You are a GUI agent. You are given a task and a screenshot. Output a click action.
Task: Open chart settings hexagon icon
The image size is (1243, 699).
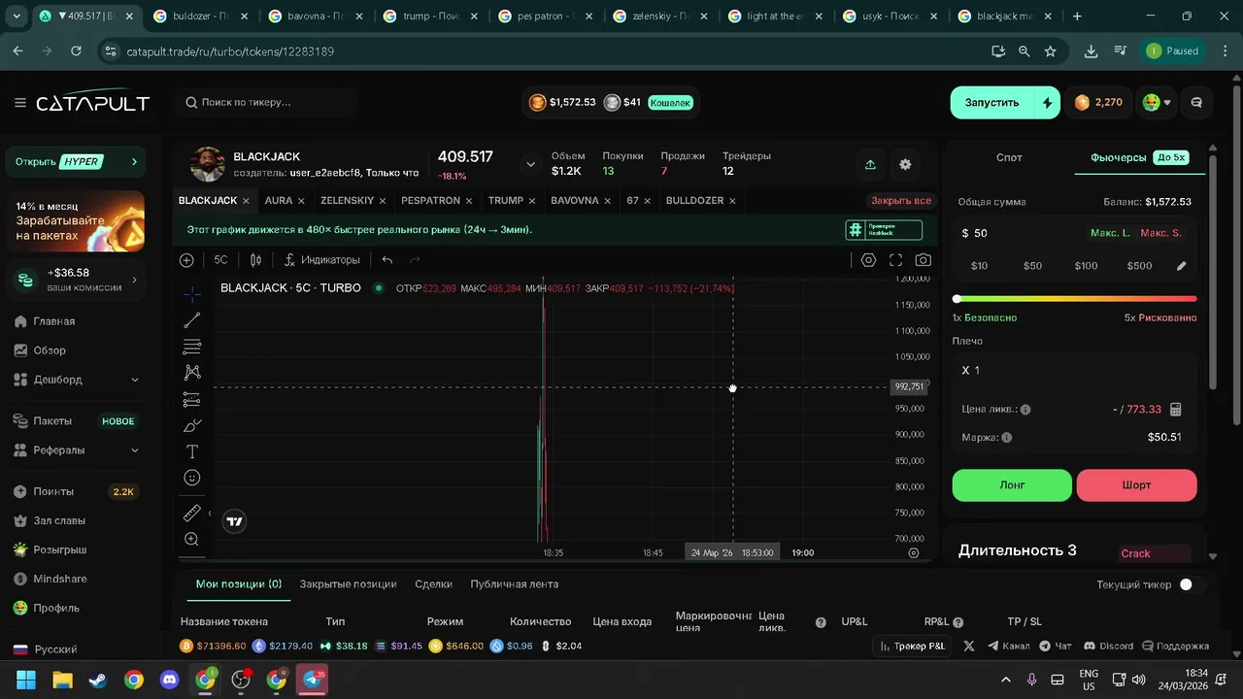[x=869, y=260]
